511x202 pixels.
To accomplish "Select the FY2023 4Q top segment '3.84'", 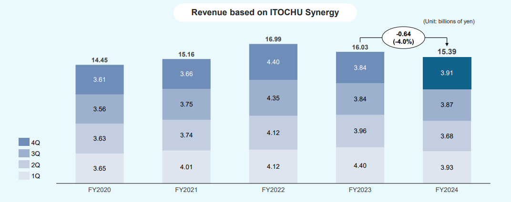I will 360,67.
